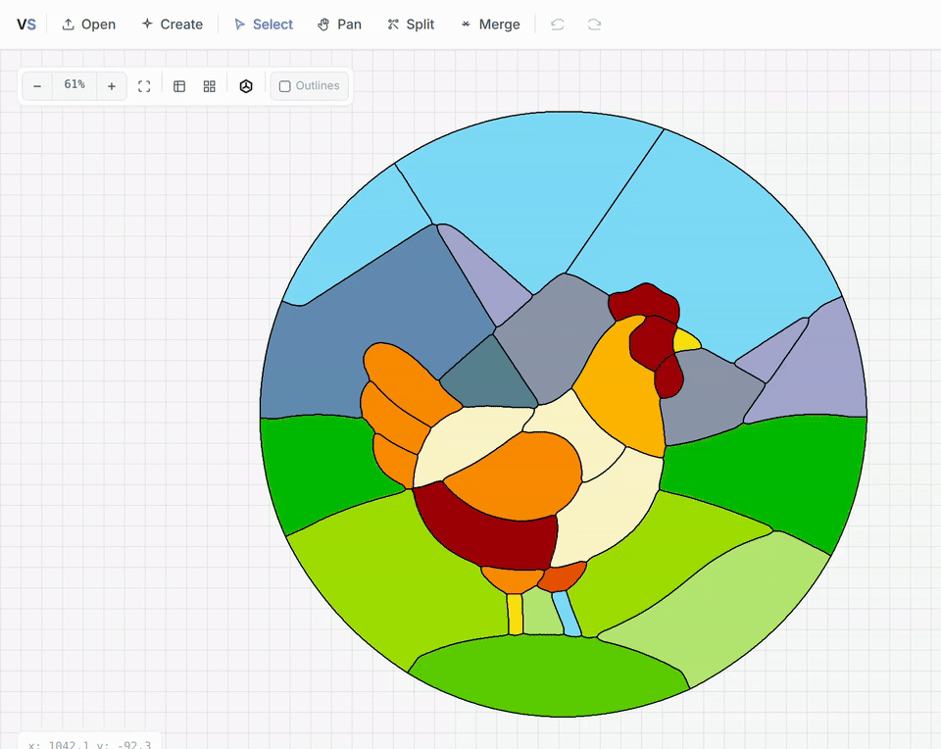Click the Create tool
The height and width of the screenshot is (749, 941).
tap(173, 25)
